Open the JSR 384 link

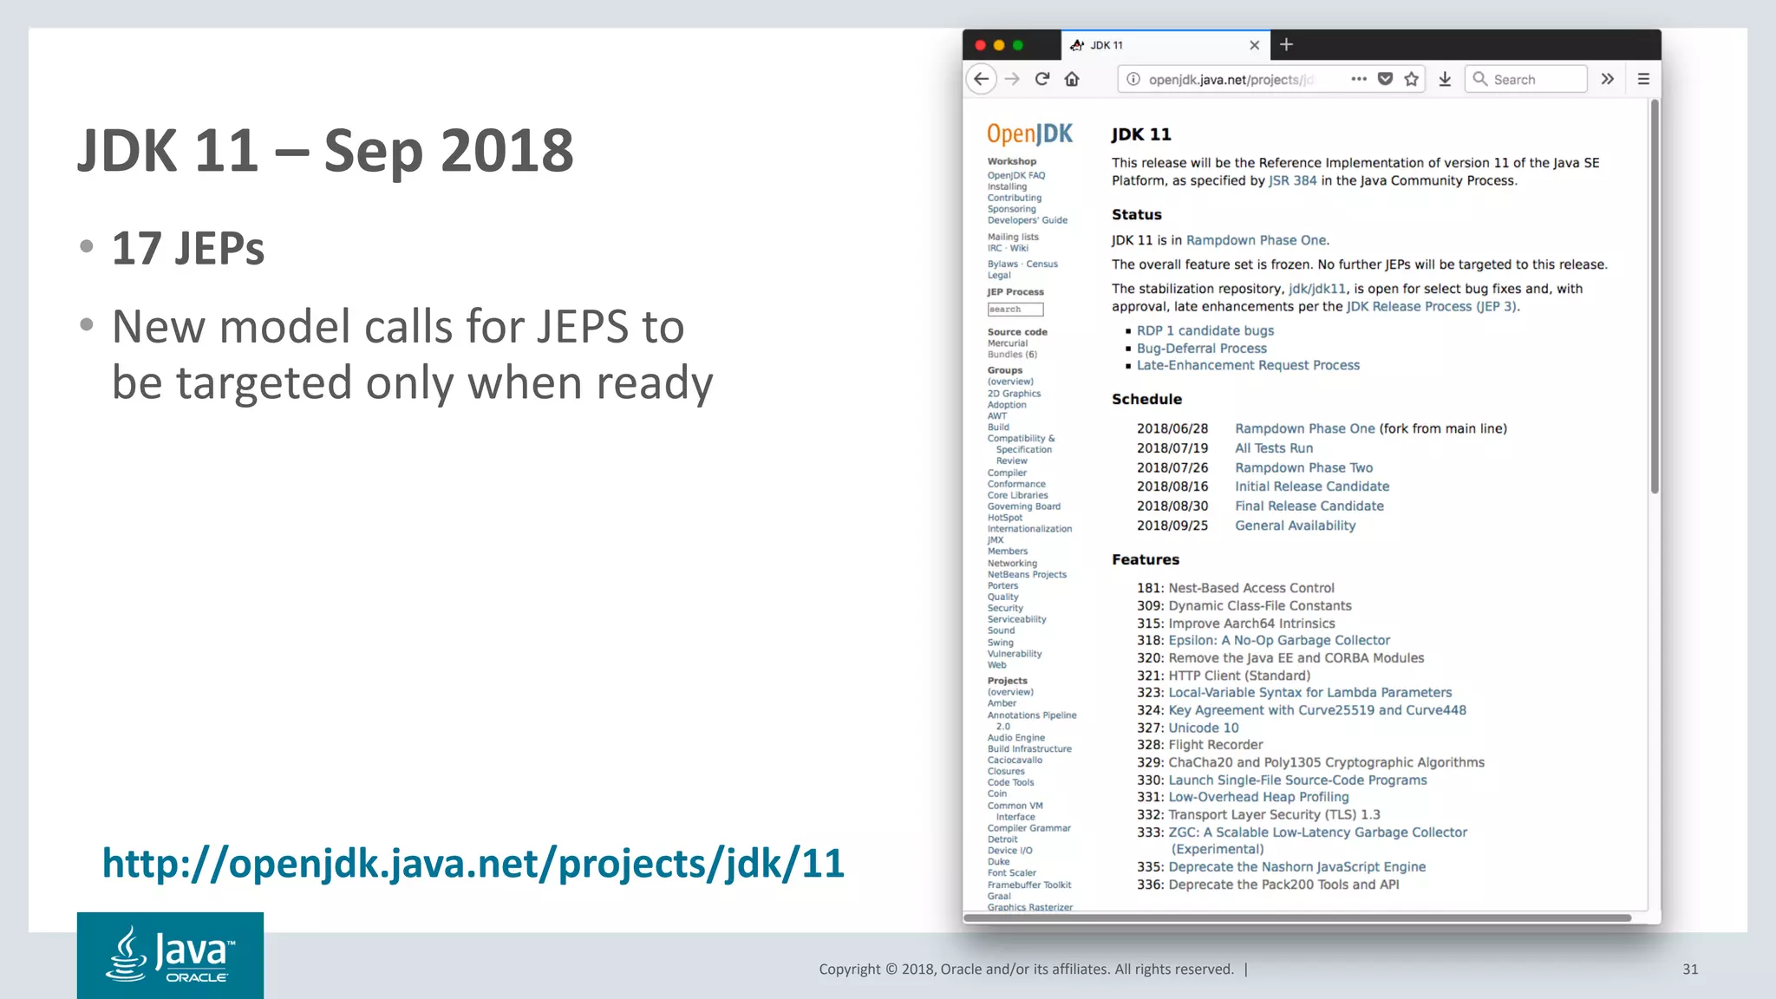pyautogui.click(x=1292, y=180)
